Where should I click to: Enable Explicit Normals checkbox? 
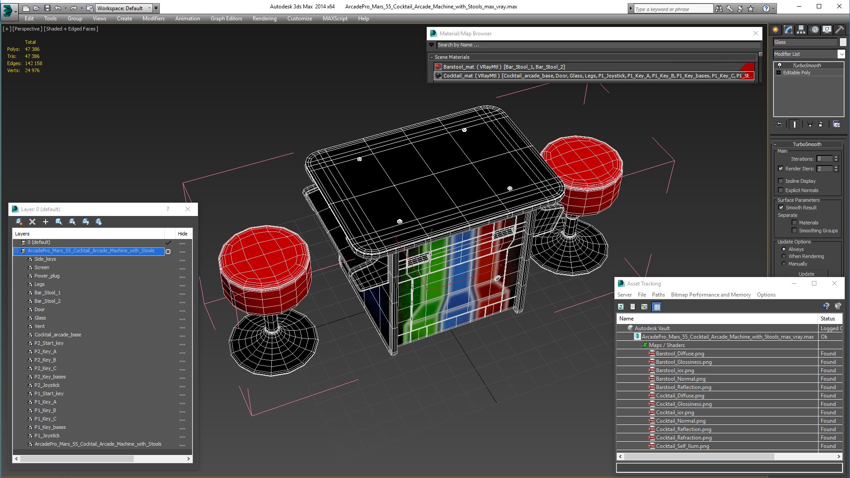coord(781,190)
